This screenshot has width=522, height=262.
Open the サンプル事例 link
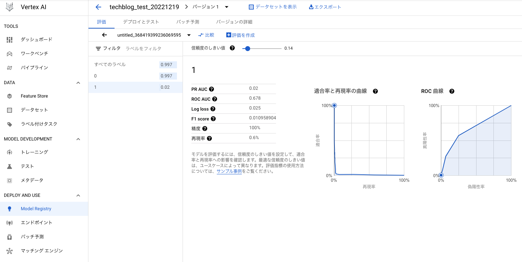[229, 171]
